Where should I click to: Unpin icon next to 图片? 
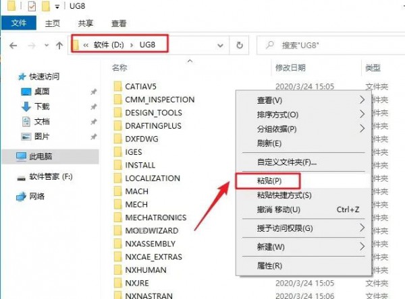[94, 137]
